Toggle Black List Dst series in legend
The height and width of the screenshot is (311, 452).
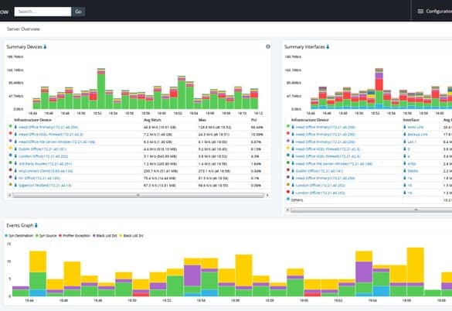tap(104, 236)
